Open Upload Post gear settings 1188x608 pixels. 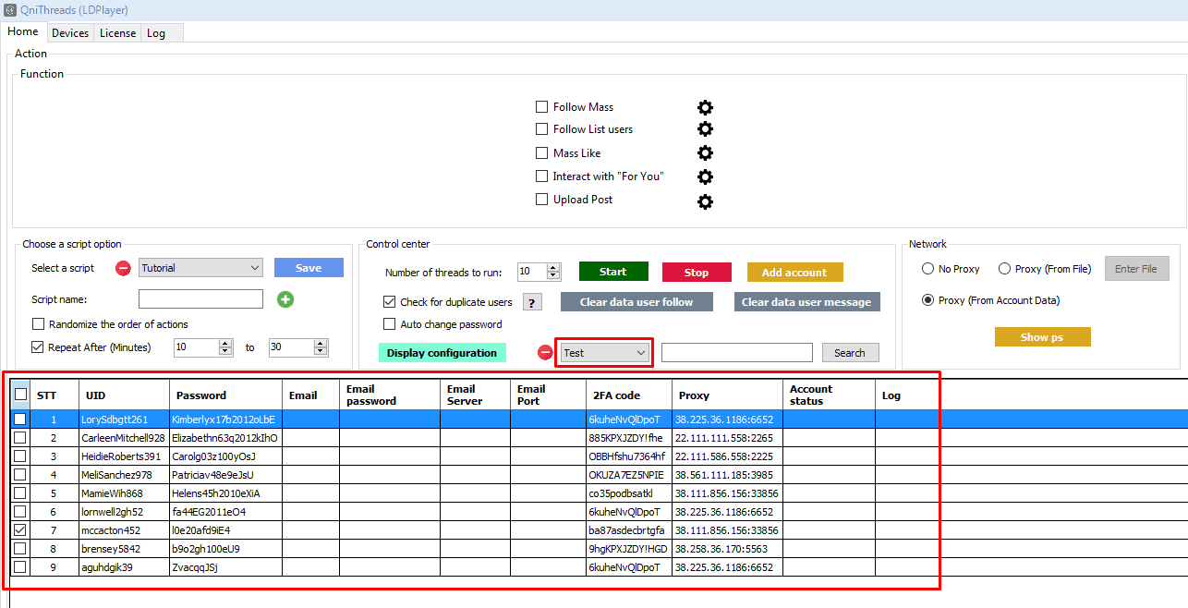point(705,201)
